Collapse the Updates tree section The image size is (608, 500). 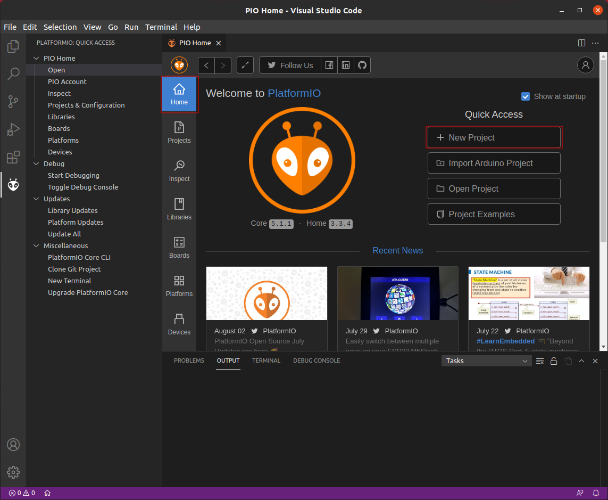(37, 199)
